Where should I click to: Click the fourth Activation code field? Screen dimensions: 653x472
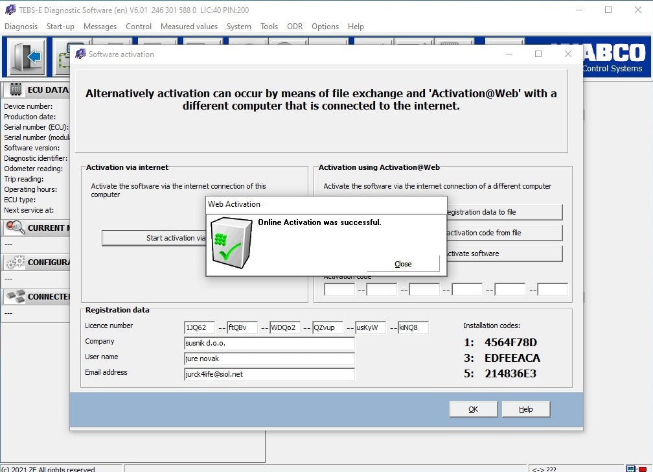(467, 289)
